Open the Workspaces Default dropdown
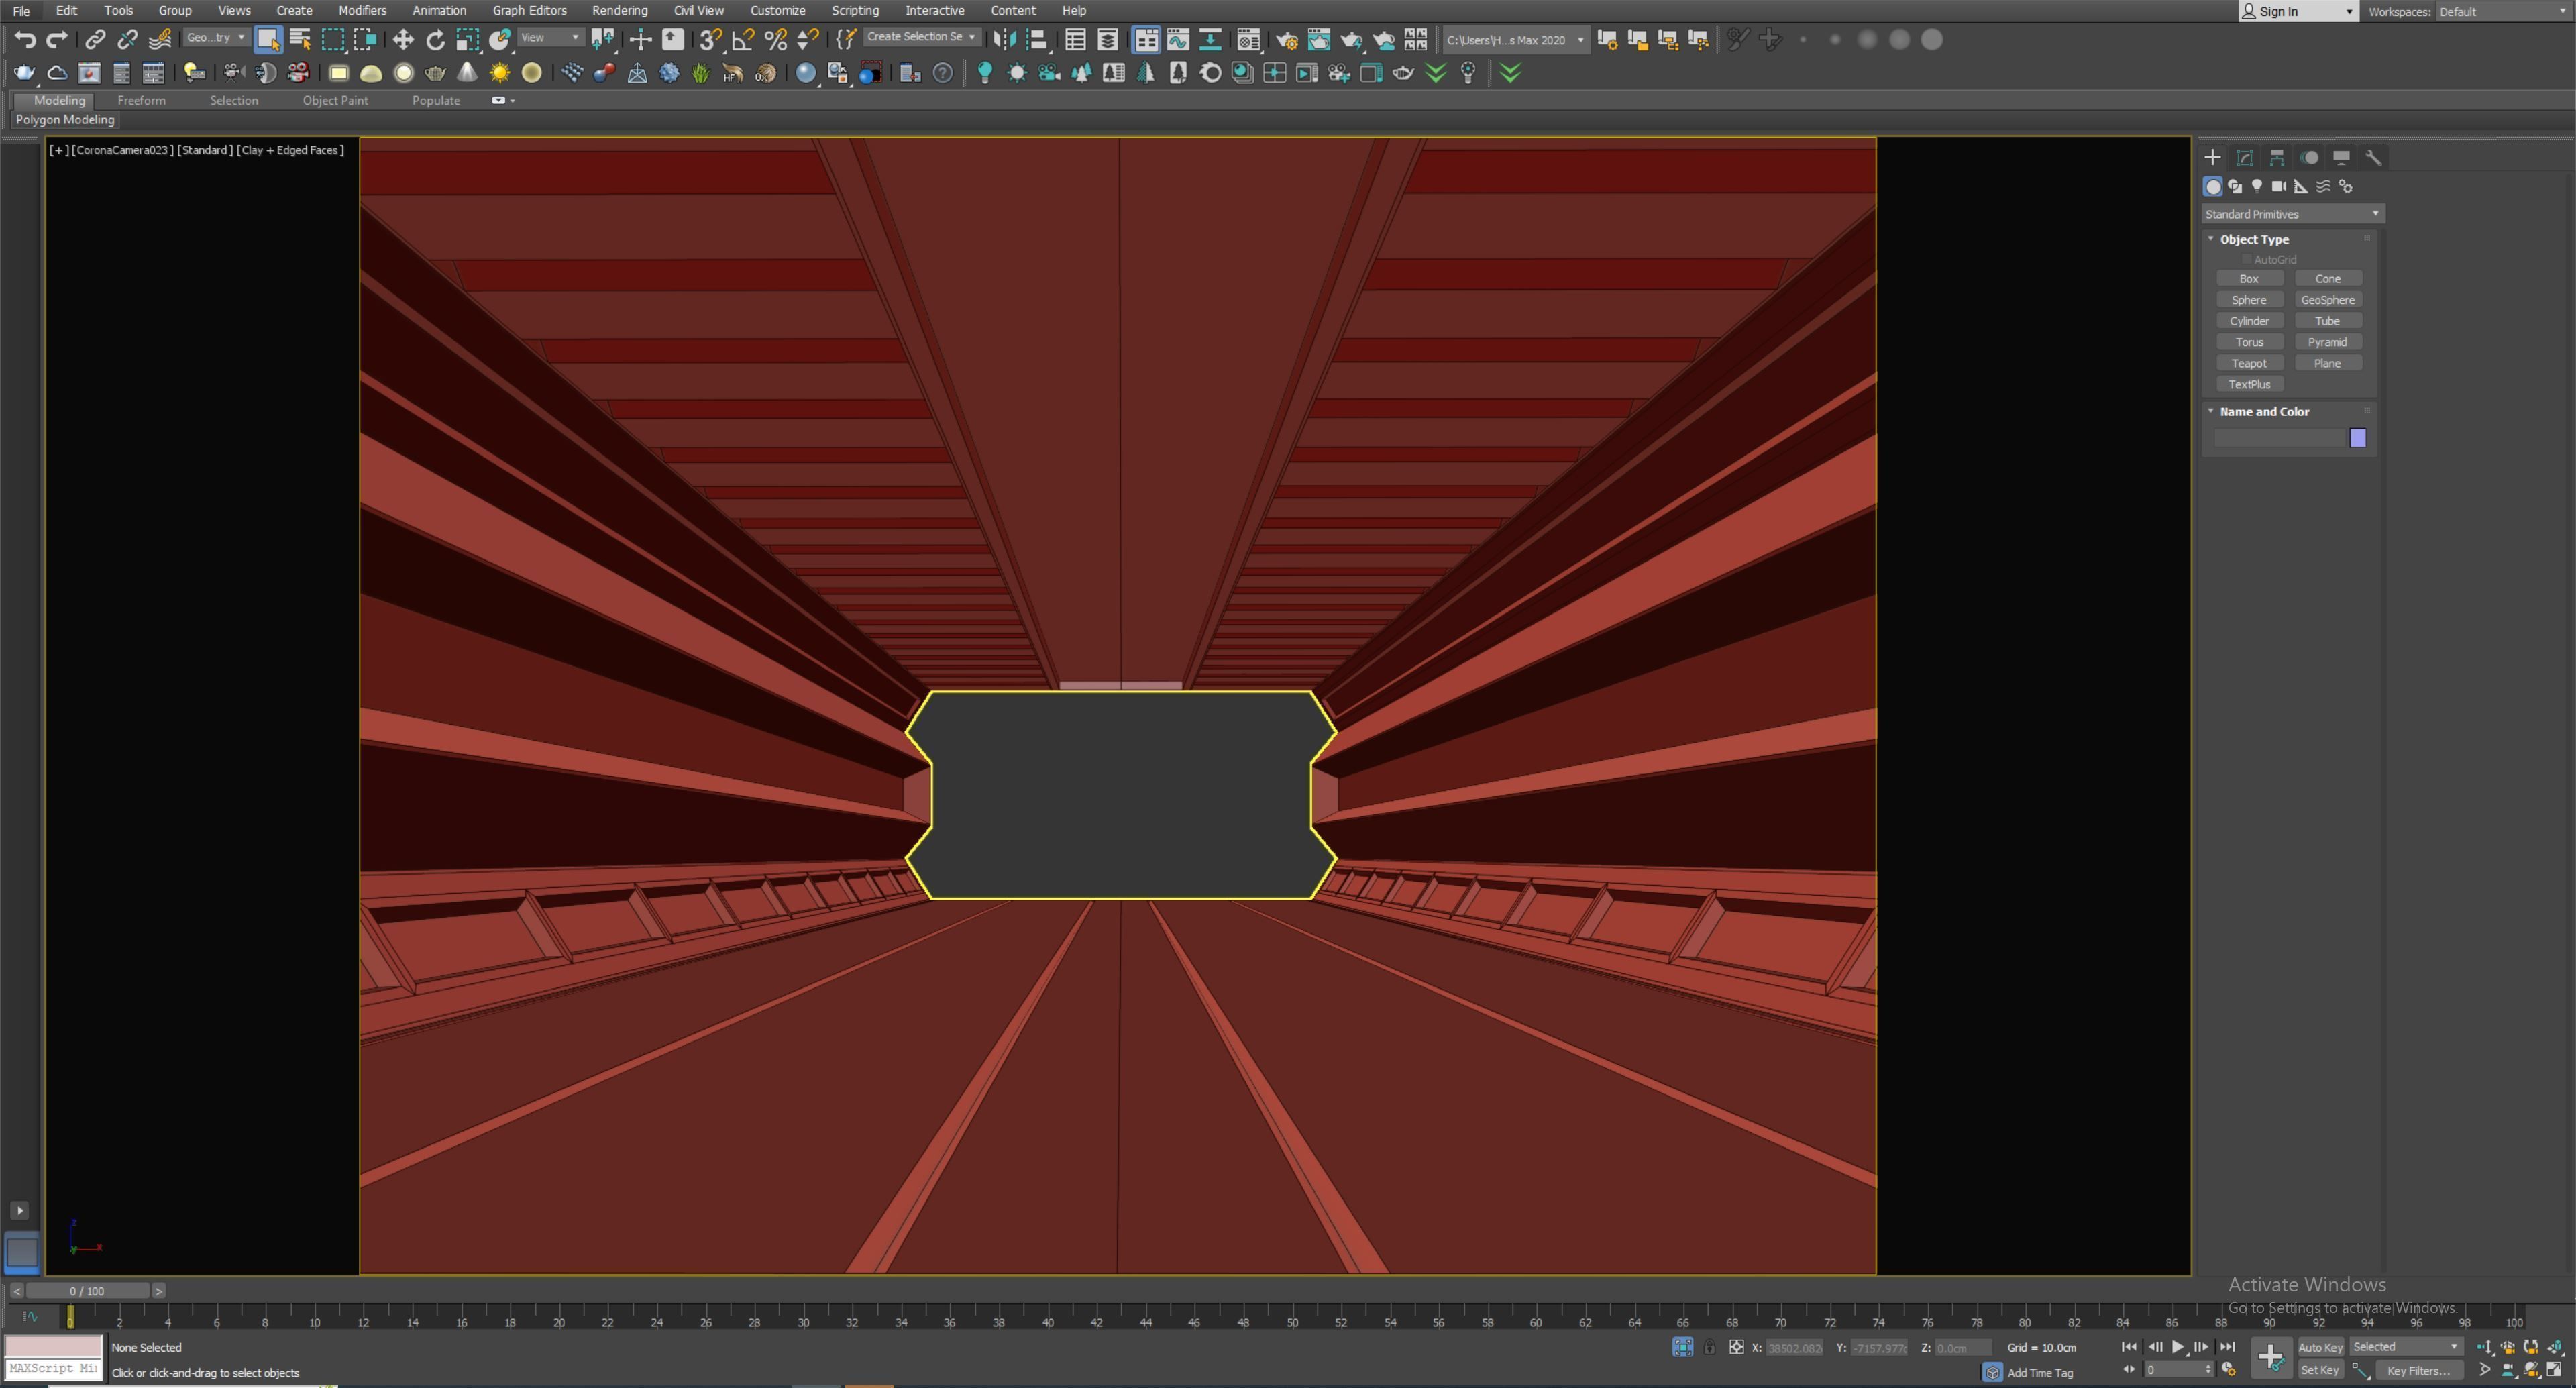2576x1388 pixels. pyautogui.click(x=2503, y=11)
